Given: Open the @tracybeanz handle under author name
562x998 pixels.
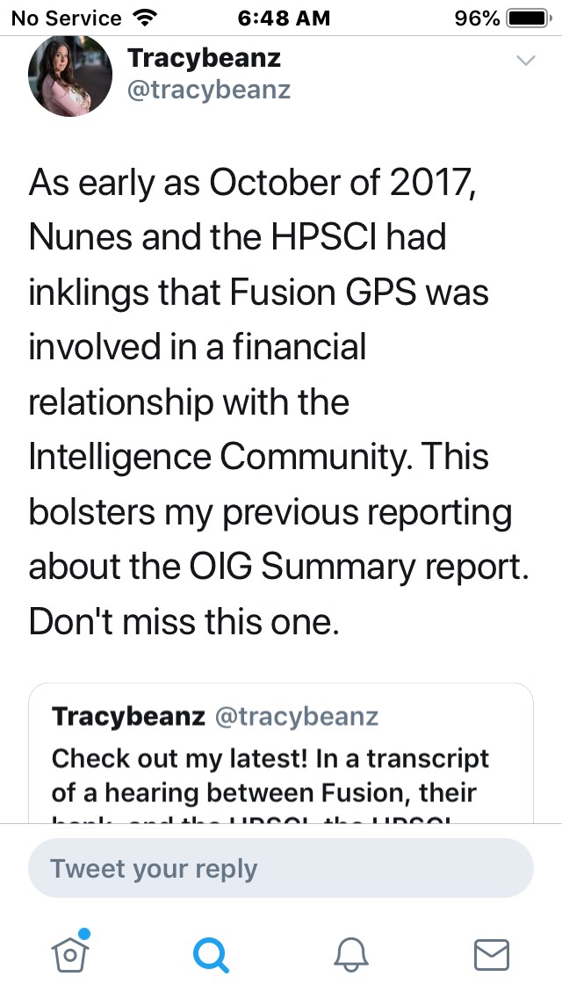Looking at the screenshot, I should [x=209, y=90].
